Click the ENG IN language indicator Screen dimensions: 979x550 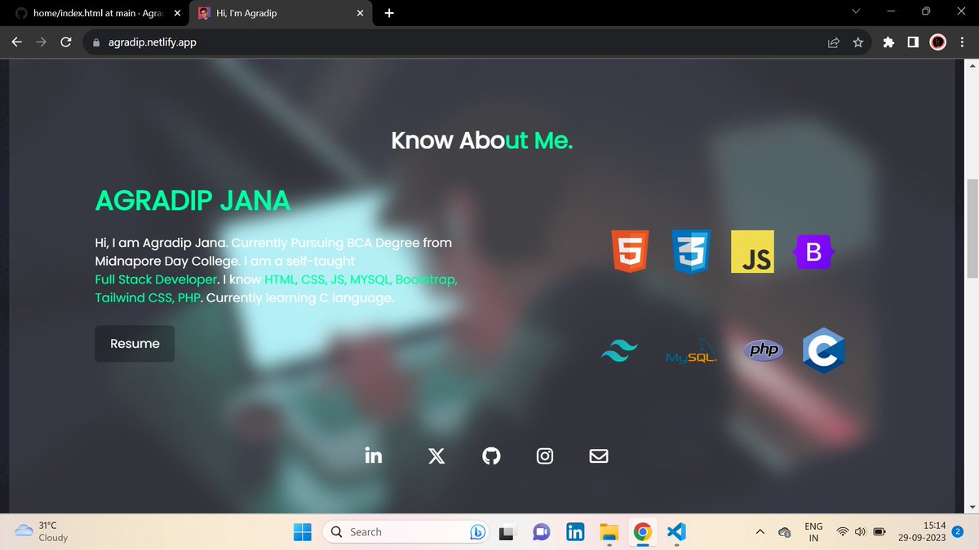click(x=813, y=532)
